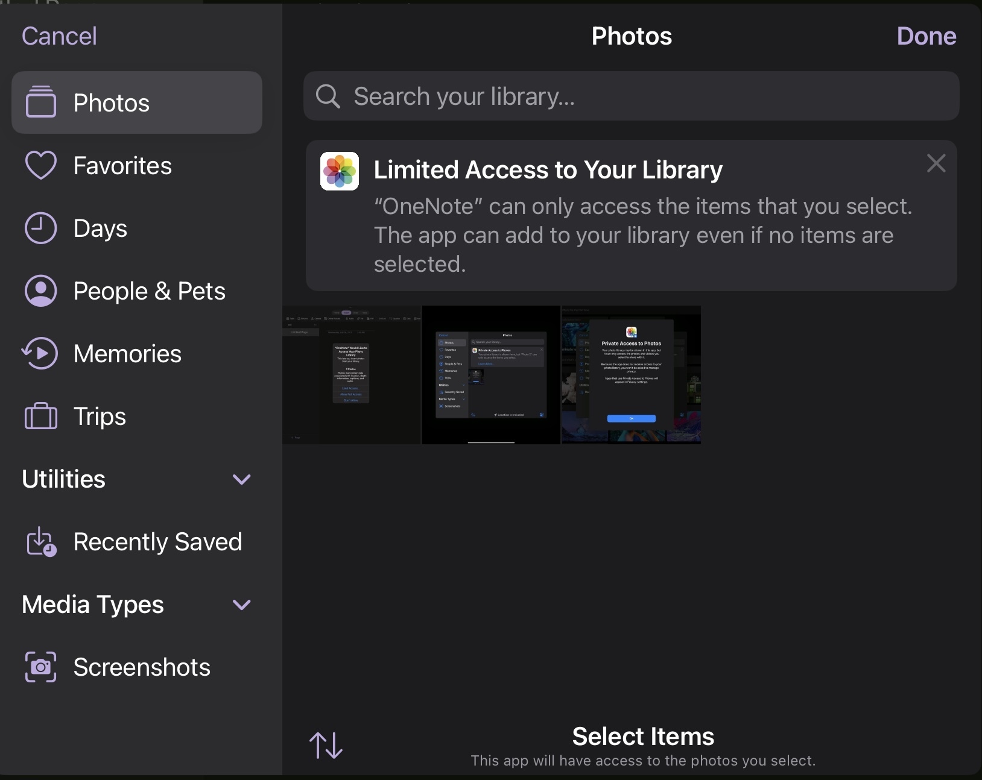The height and width of the screenshot is (780, 982).
Task: Click the Photos app flower icon in banner
Action: click(340, 171)
